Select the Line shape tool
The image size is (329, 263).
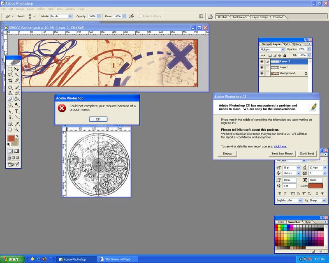pyautogui.click(x=16, y=117)
